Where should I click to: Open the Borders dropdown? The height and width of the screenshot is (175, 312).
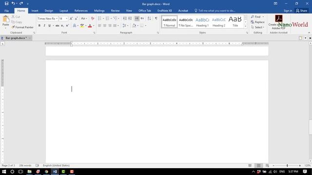tap(146, 26)
